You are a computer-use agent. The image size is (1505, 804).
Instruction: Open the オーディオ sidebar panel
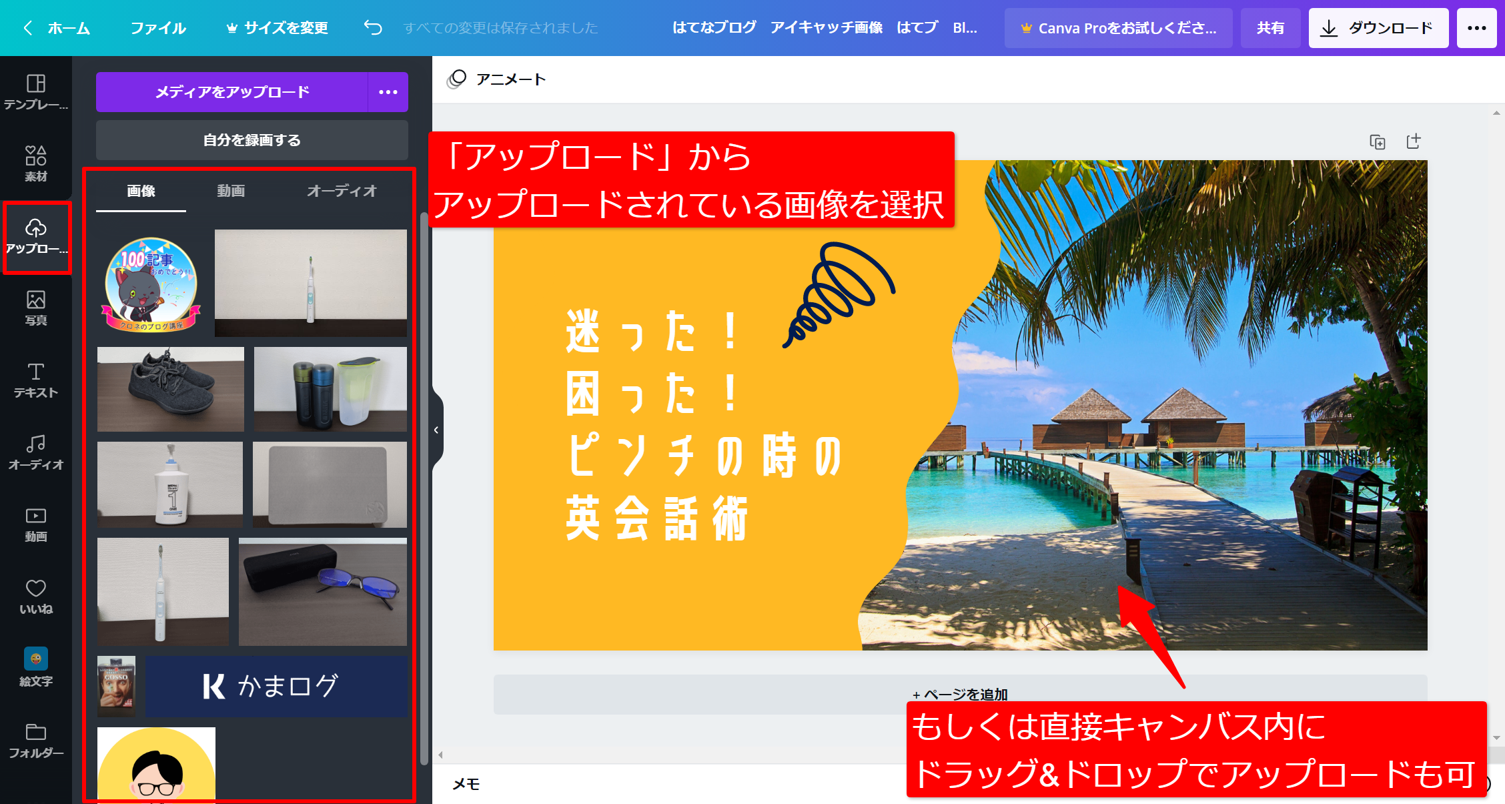[36, 452]
